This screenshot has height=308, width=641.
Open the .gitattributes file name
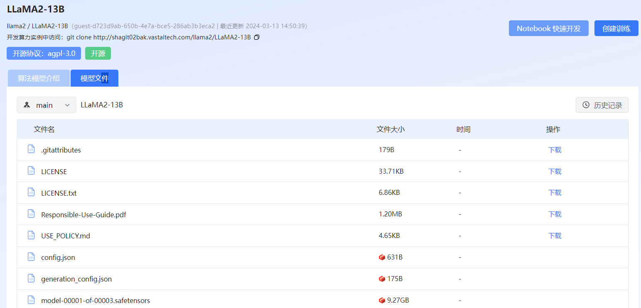(61, 150)
